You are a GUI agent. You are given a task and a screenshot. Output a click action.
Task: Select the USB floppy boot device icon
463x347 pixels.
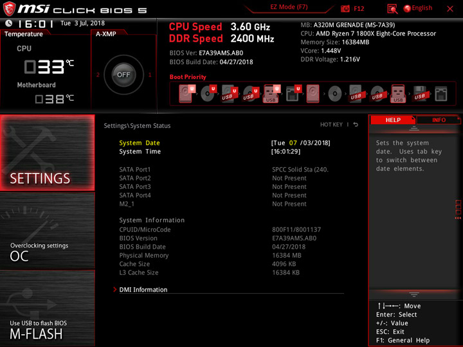(x=419, y=94)
